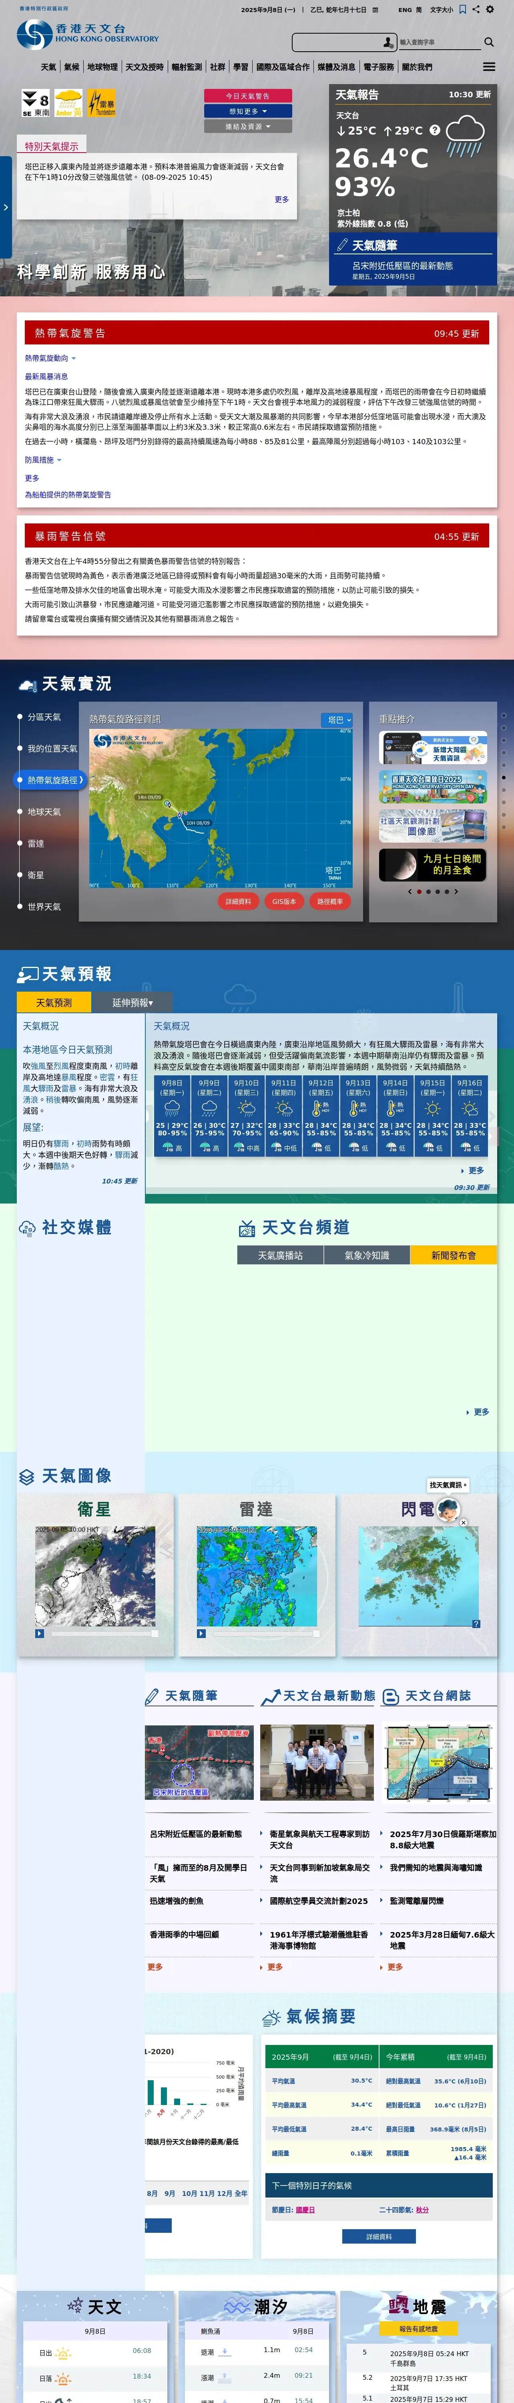
Task: Switch to 氣象冷知識 tab
Action: click(367, 1256)
